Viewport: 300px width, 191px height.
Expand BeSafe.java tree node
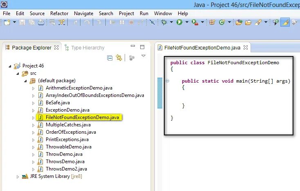(33, 103)
